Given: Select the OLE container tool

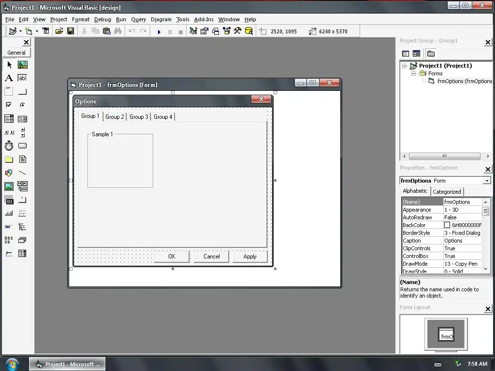Looking at the screenshot, I should pyautogui.click(x=9, y=200).
